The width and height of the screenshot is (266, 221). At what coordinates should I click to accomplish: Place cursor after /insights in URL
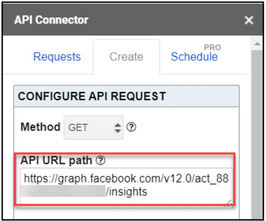click(x=148, y=192)
